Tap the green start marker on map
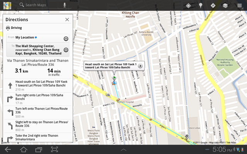Screen dimensions: 247x154 [114, 78]
